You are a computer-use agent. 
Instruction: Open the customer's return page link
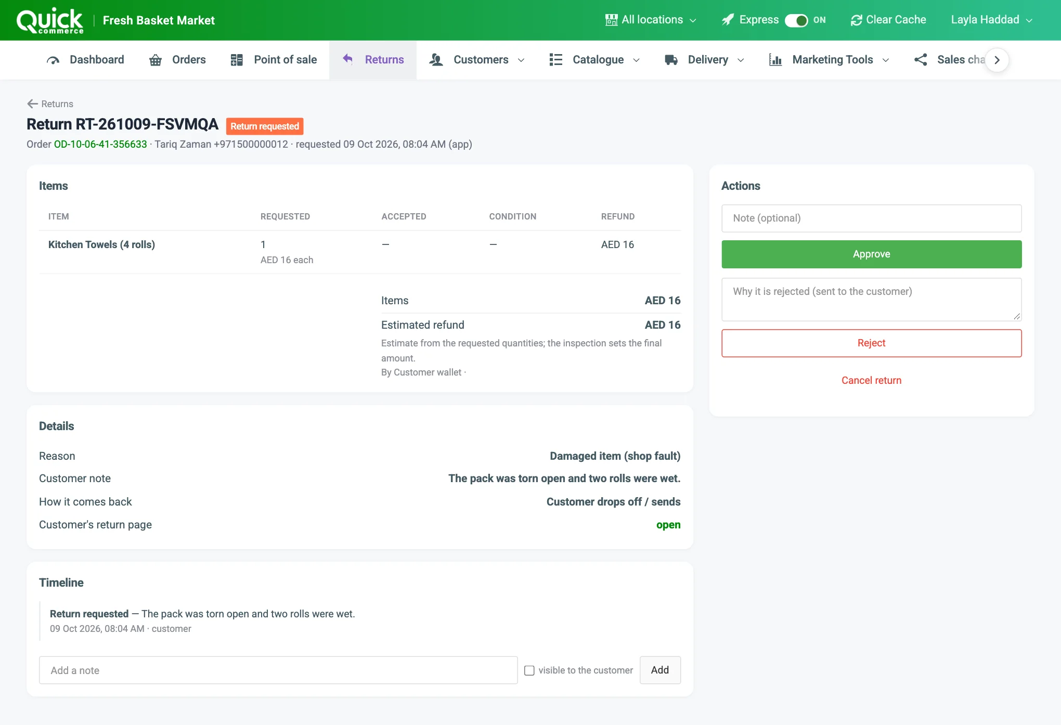coord(668,525)
